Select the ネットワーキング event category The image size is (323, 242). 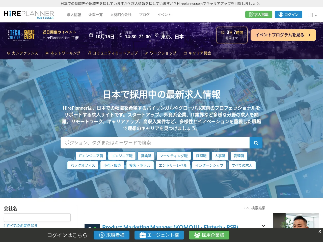pyautogui.click(x=63, y=53)
